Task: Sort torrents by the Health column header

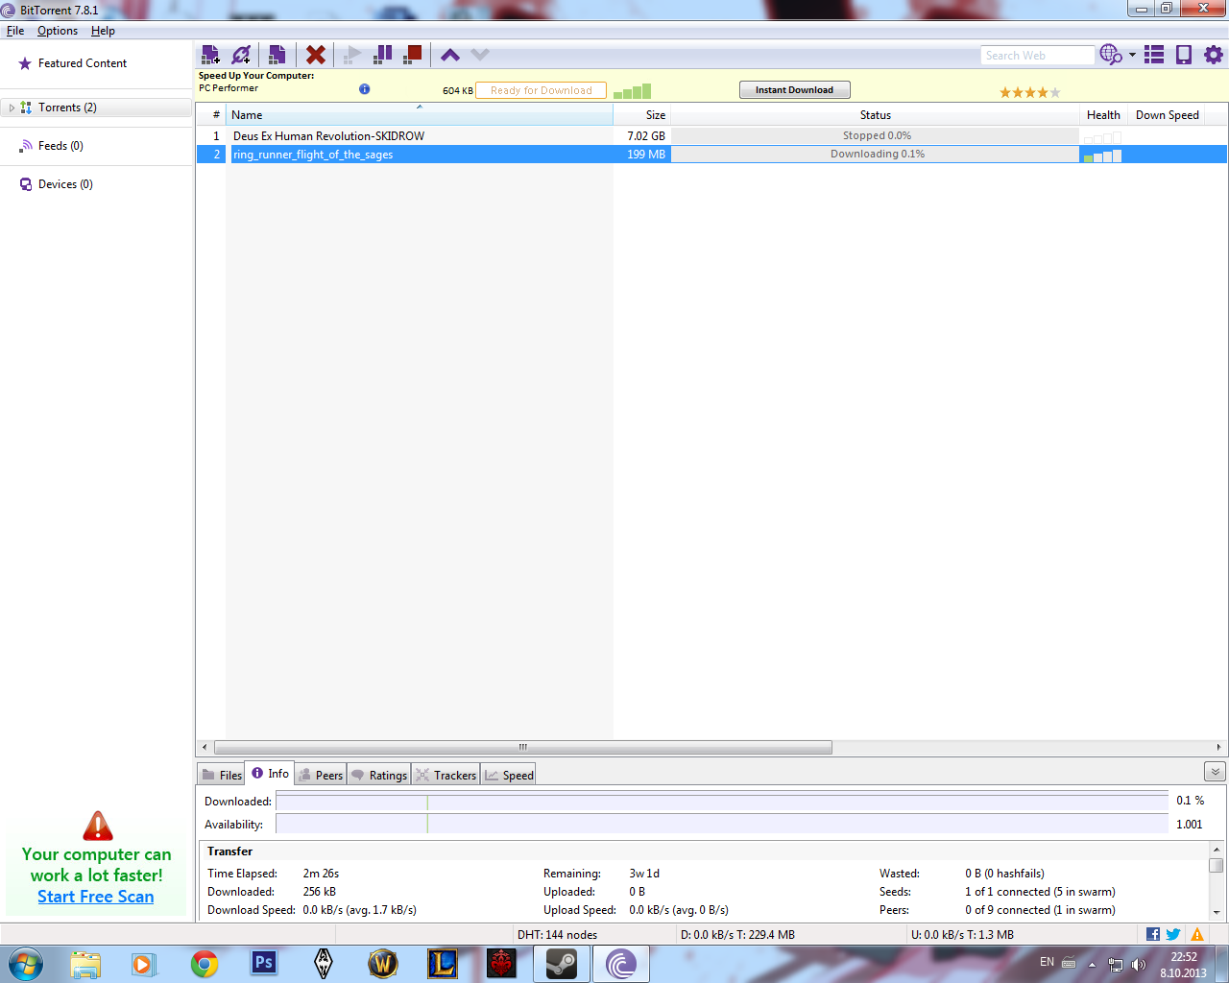Action: pos(1103,115)
